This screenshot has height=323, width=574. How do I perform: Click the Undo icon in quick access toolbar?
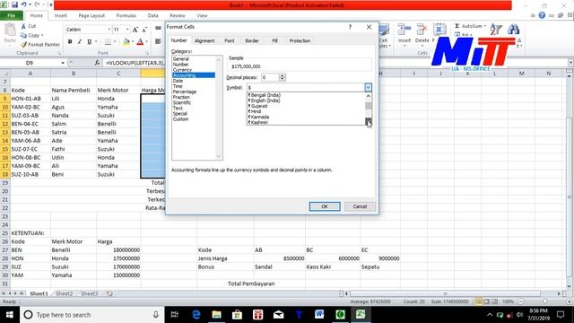point(24,4)
